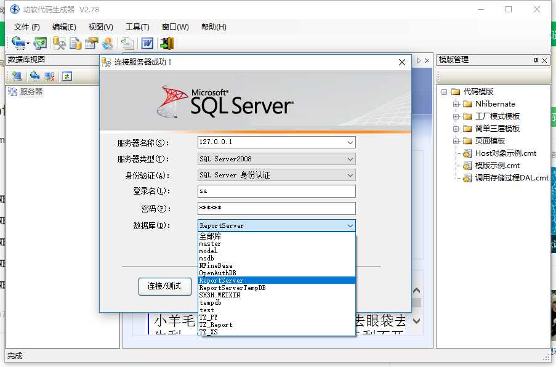Open the 服务器名称 dropdown

point(350,142)
